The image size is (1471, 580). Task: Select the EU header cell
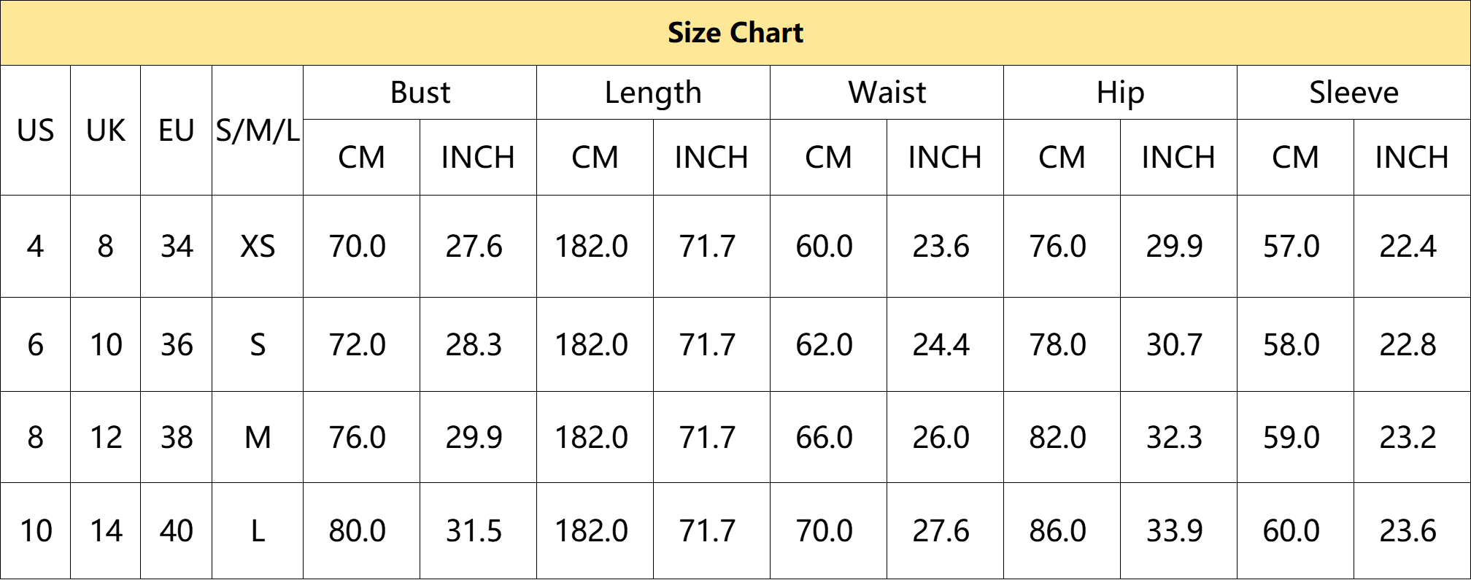(176, 131)
